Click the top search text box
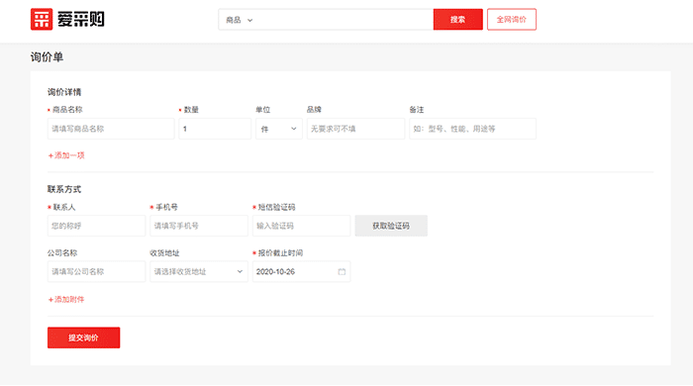This screenshot has height=386, width=693. tap(345, 20)
